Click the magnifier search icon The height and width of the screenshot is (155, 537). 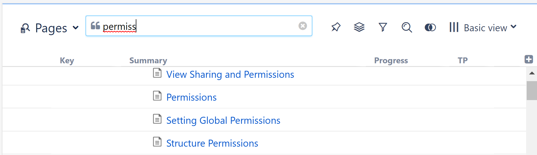point(407,27)
